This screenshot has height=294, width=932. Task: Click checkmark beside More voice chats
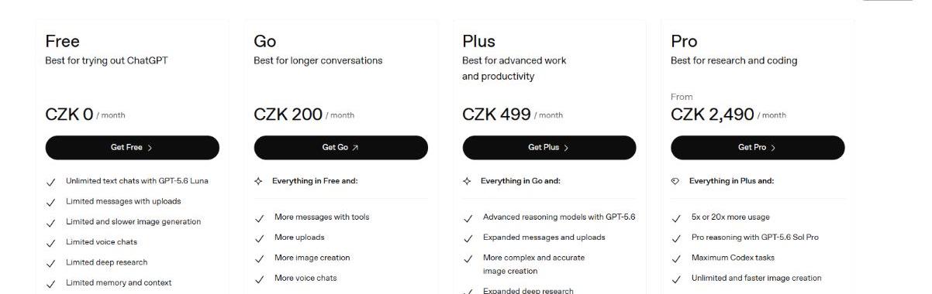[x=260, y=279]
